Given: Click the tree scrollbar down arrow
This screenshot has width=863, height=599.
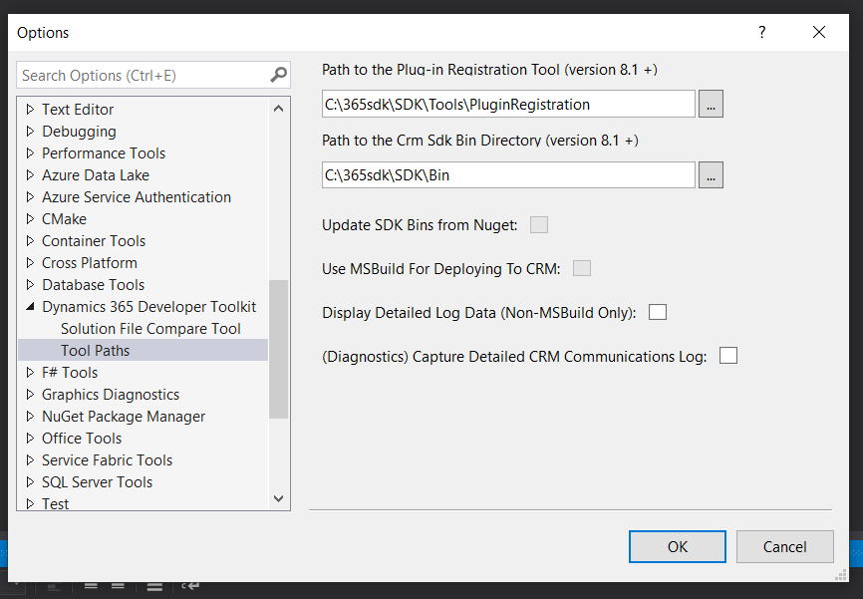Looking at the screenshot, I should coord(278,498).
